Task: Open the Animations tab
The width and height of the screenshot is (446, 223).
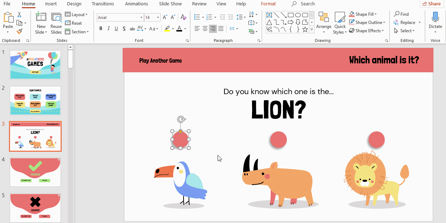Action: coord(137,4)
